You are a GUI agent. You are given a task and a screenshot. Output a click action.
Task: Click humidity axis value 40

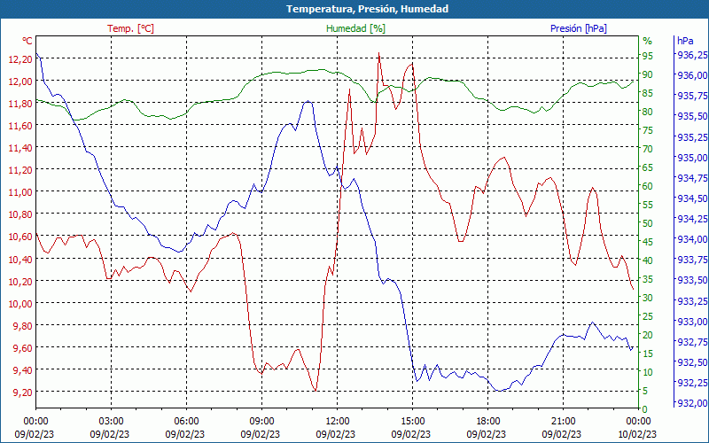pos(648,260)
